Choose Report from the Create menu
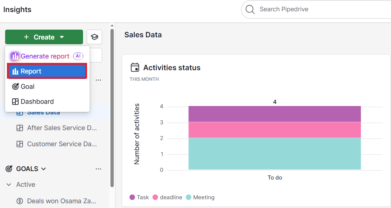This screenshot has height=208, width=391. point(47,71)
